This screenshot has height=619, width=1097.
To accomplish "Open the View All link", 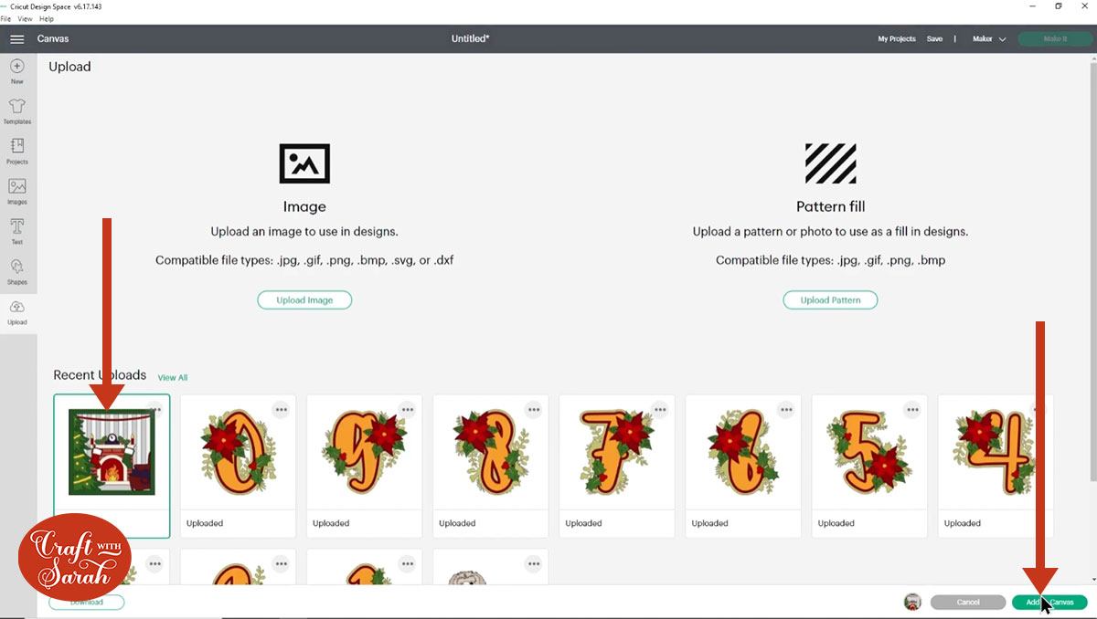I will click(173, 377).
